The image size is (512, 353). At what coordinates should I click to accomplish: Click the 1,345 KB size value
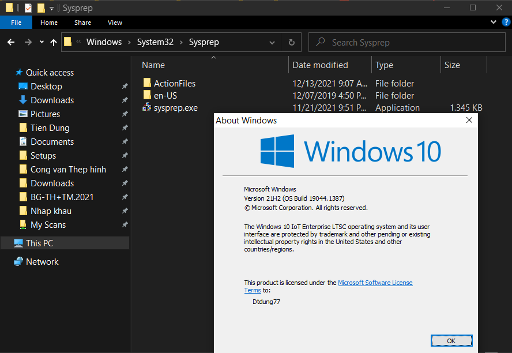[466, 107]
